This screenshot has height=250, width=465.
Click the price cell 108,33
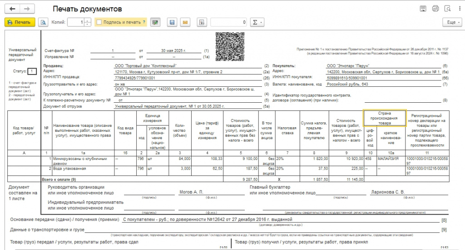point(207,161)
